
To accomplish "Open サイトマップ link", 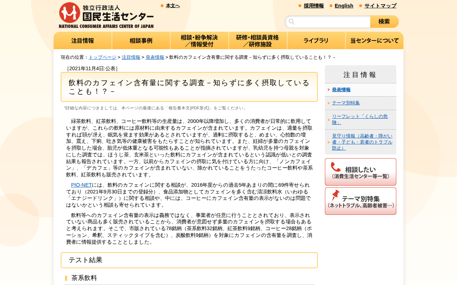I will 380,6.
